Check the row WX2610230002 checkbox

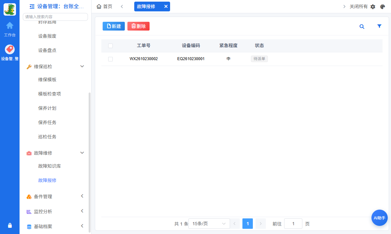(110, 59)
